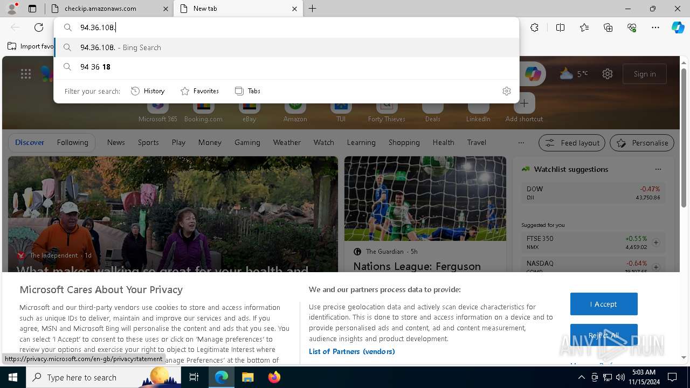Image resolution: width=690 pixels, height=388 pixels.
Task: Toggle the split screen icon
Action: [560, 27]
